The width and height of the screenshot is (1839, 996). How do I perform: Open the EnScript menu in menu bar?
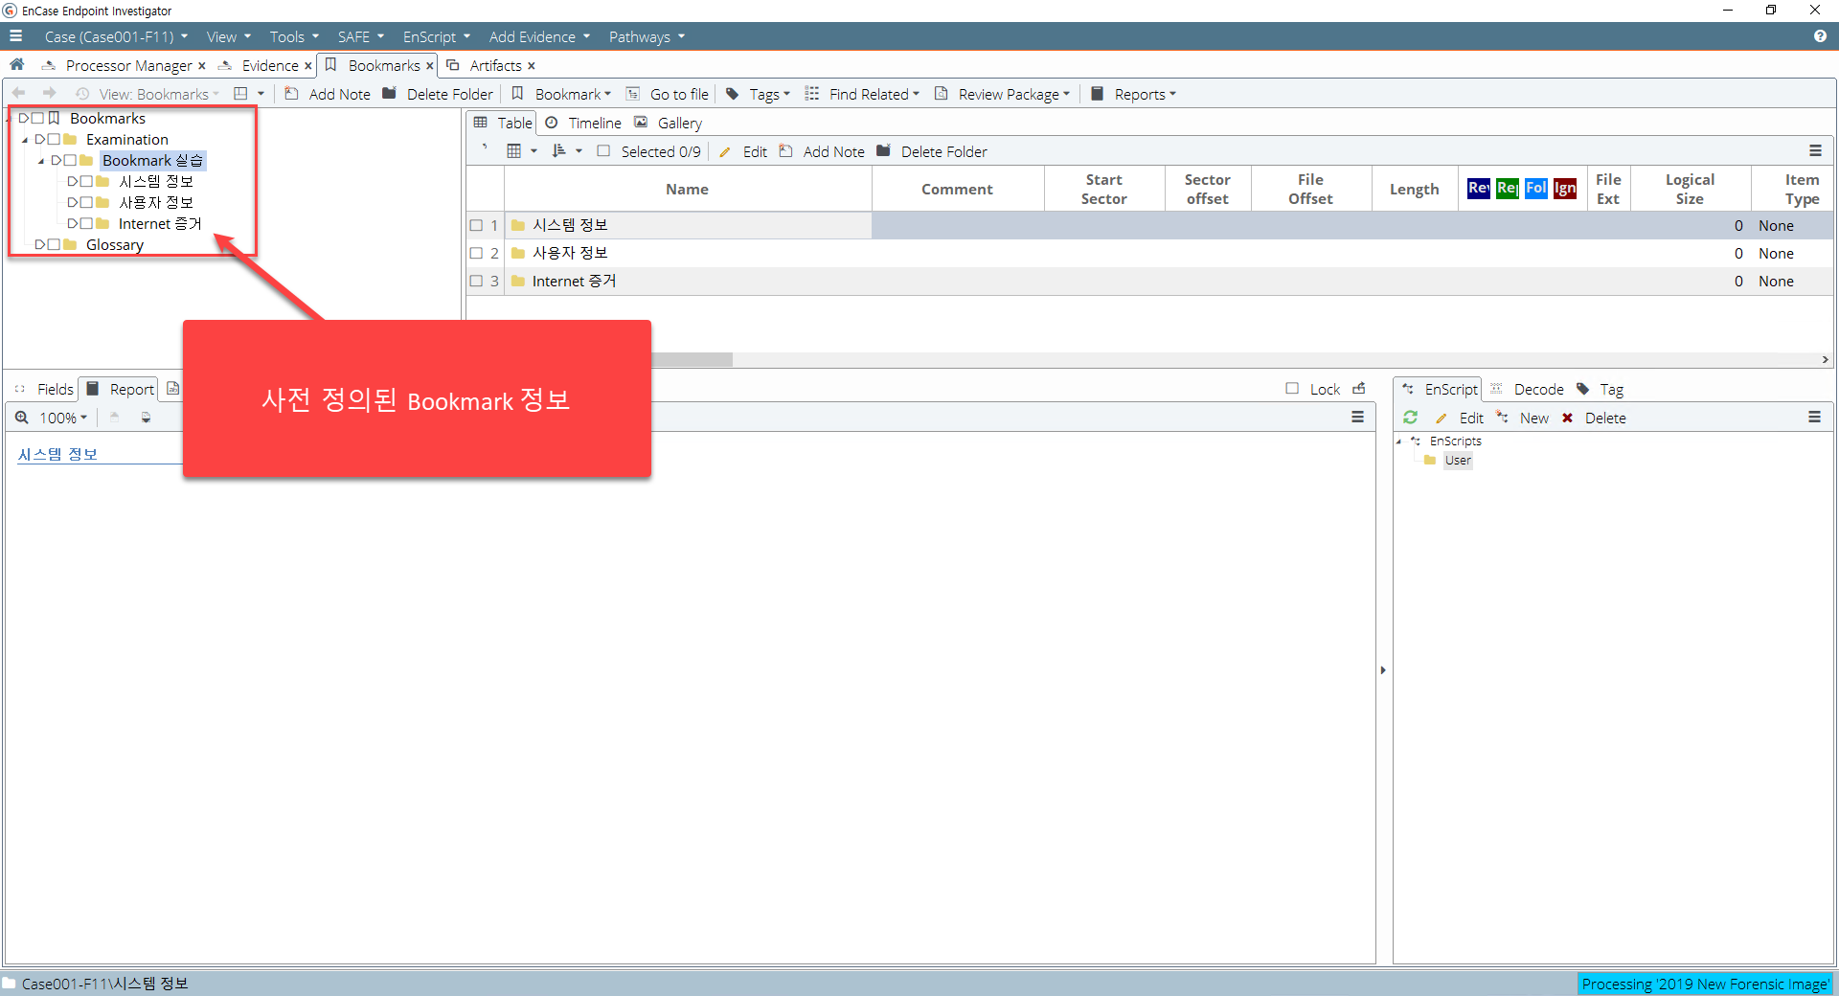click(436, 36)
